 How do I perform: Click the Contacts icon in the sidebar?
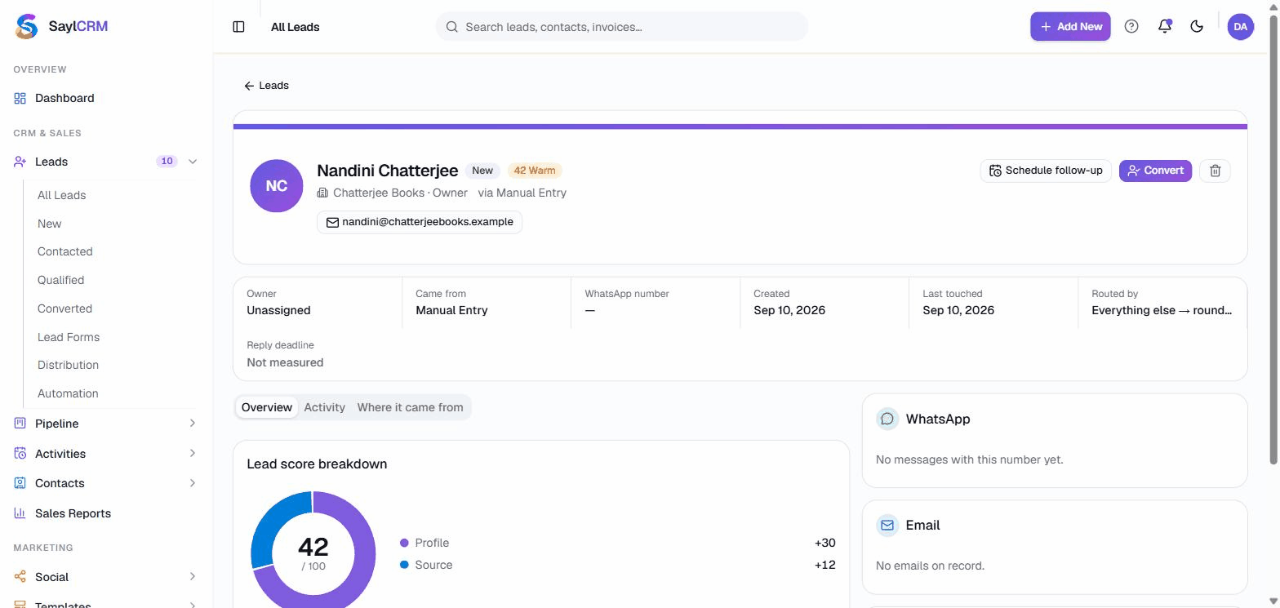click(x=20, y=483)
